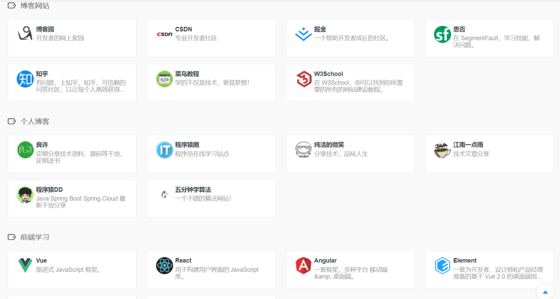Screen dimensions: 560x299
Task: Click the 掘金 blue diamond icon
Action: (303, 34)
